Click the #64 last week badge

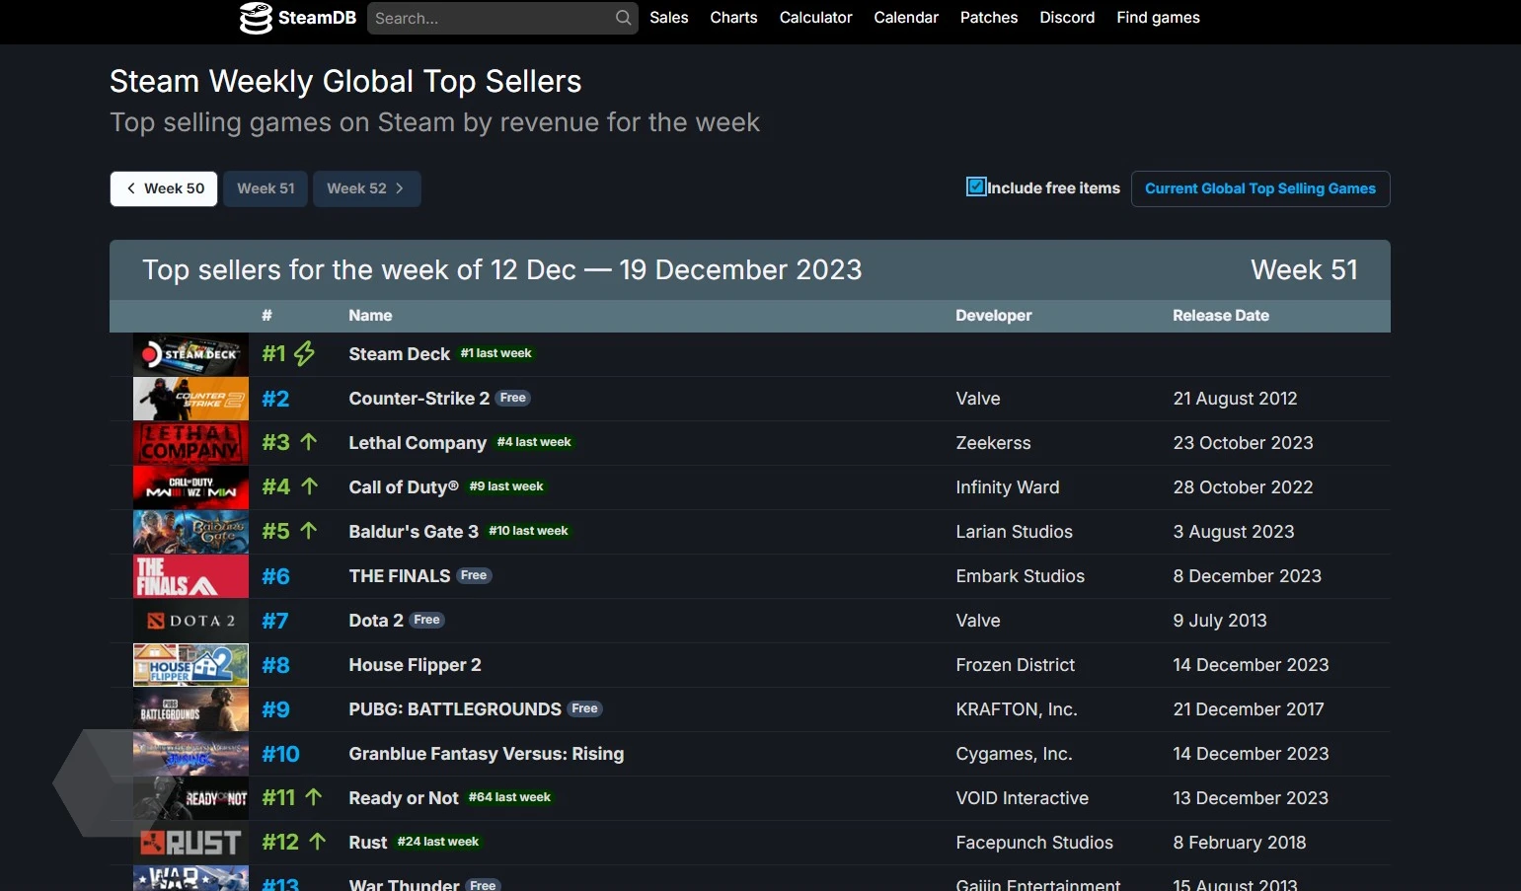(x=509, y=797)
